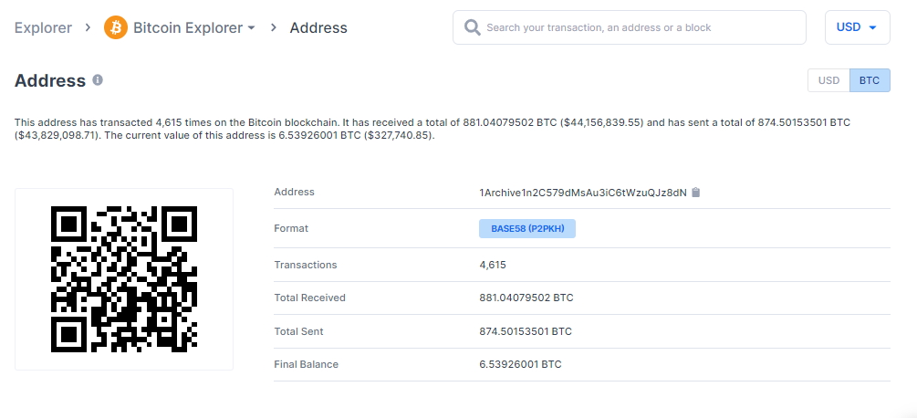Expand the Bitcoin Explorer dropdown caret

click(x=251, y=28)
